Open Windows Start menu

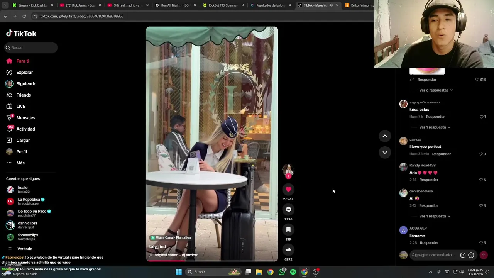[179, 272]
